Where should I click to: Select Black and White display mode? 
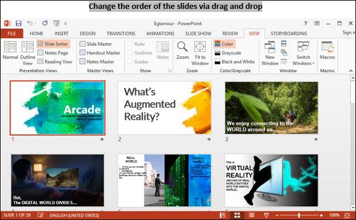click(234, 62)
